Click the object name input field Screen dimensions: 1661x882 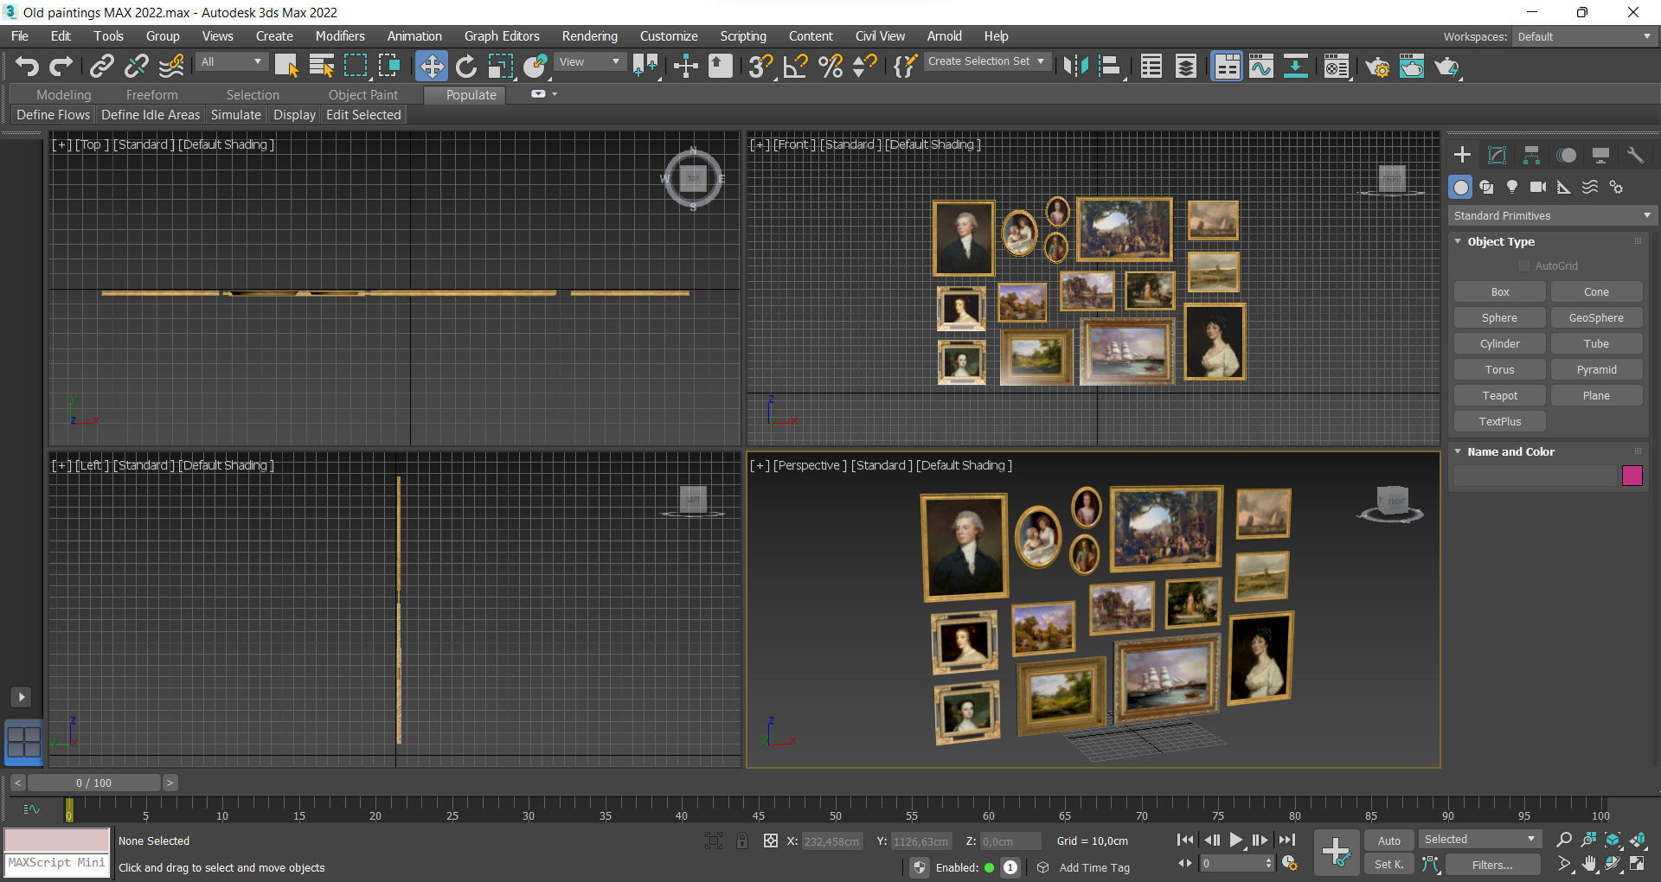click(1536, 476)
